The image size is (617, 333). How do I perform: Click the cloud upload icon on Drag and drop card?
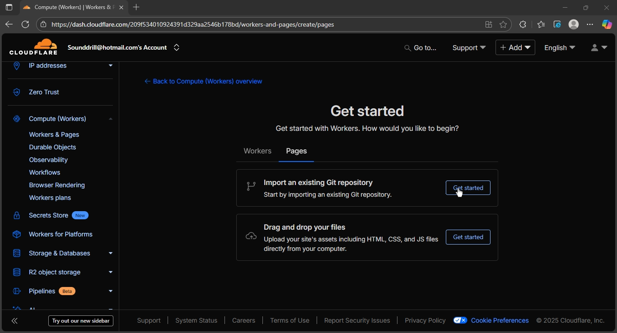point(251,236)
